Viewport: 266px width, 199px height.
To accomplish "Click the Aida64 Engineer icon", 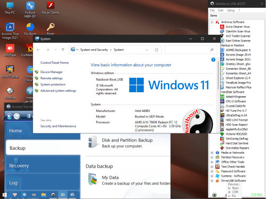I will coord(222,97).
